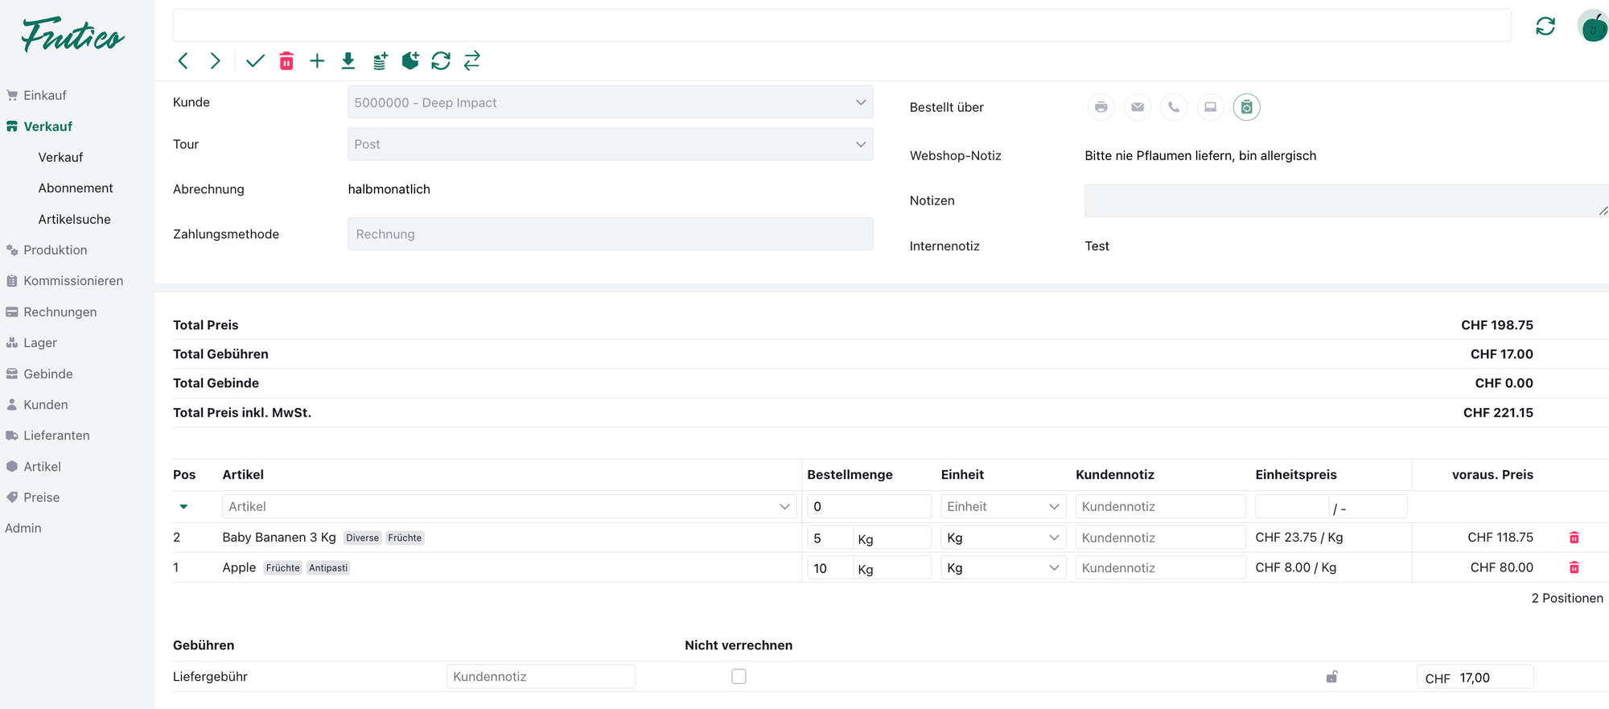Delete the Baby Bananen position
1609x709 pixels.
pyautogui.click(x=1574, y=538)
